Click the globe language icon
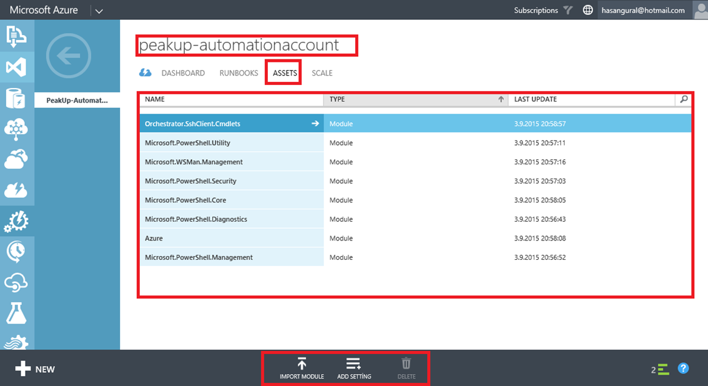 tap(588, 10)
